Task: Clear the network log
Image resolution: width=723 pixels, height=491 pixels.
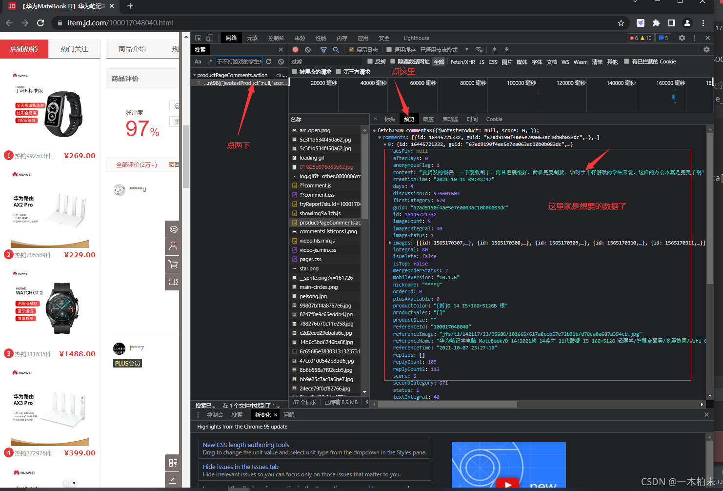Action: [308, 50]
